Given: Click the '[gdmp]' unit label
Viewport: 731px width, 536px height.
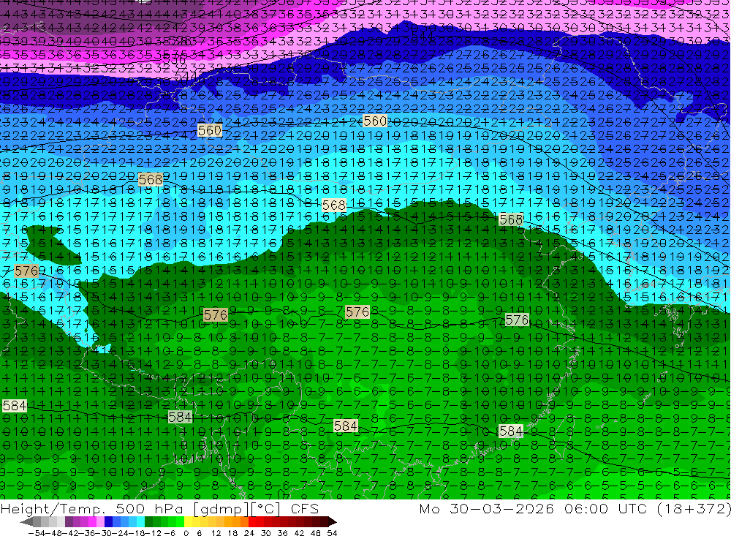Looking at the screenshot, I should coord(222,509).
